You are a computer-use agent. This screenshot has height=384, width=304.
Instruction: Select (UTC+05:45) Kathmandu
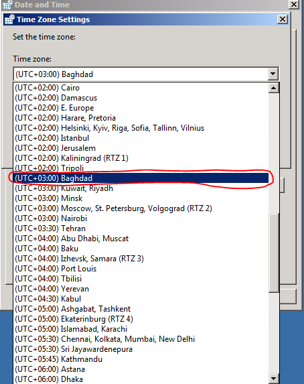[x=141, y=359]
